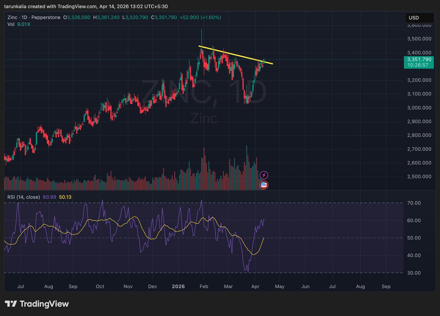The width and height of the screenshot is (440, 316).
Task: Click the 3,000.000 price axis label
Action: (418, 108)
